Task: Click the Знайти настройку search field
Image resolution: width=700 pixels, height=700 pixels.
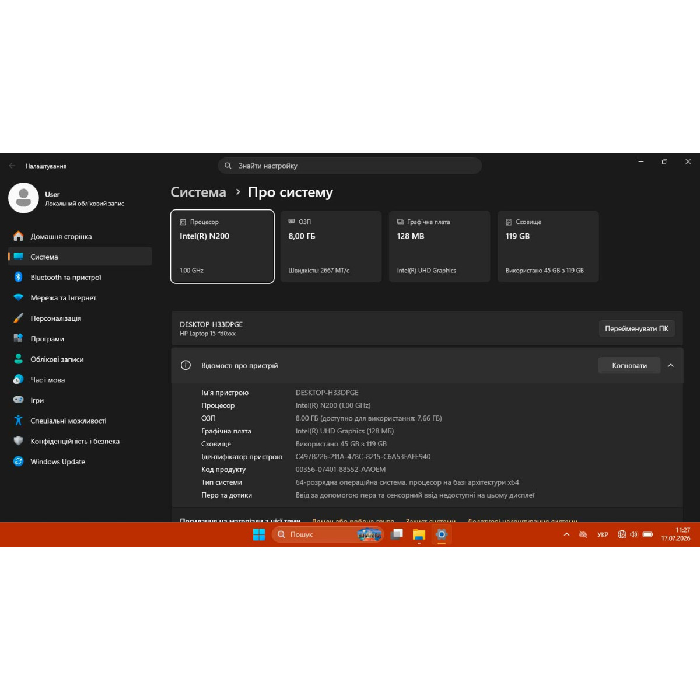Action: (350, 166)
